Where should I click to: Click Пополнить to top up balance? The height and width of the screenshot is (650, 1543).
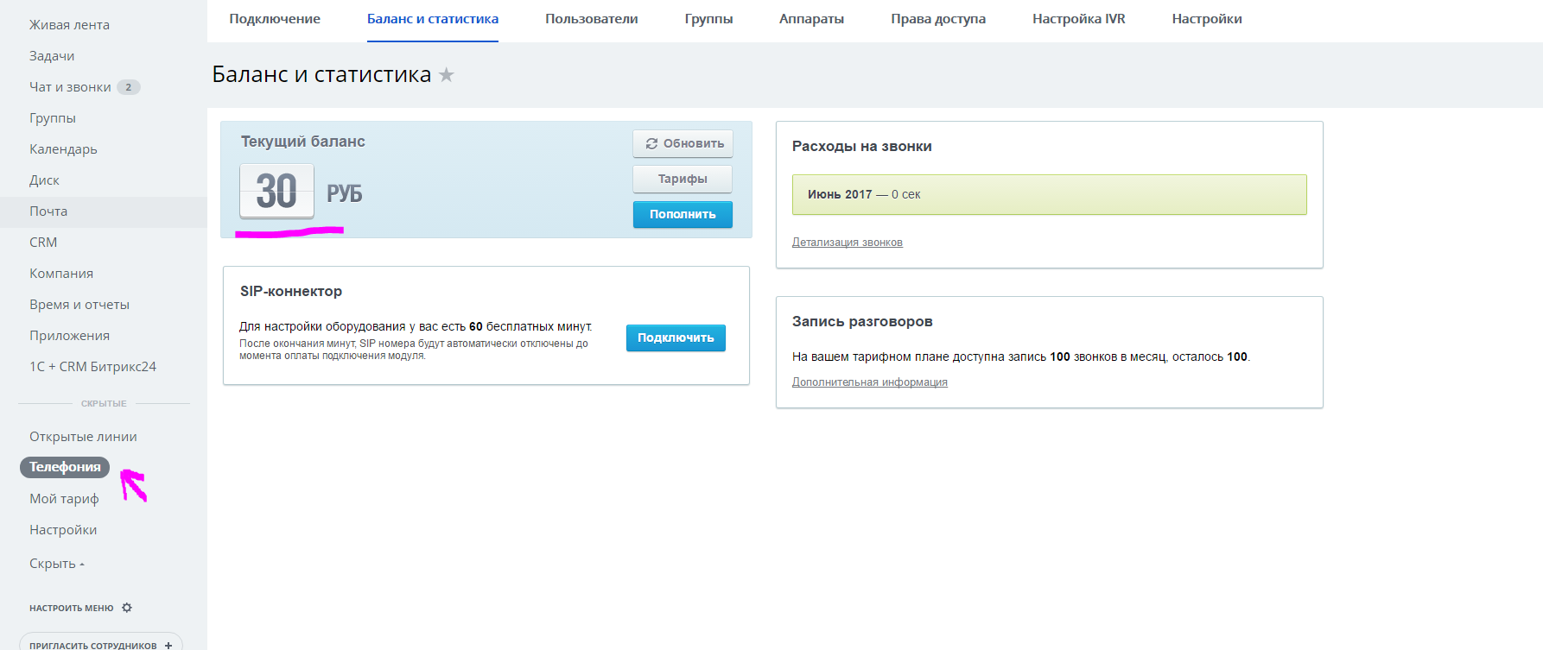click(x=683, y=214)
